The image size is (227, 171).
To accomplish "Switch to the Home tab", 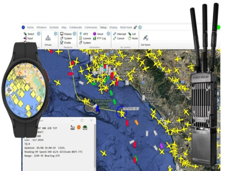I will click(x=30, y=27).
